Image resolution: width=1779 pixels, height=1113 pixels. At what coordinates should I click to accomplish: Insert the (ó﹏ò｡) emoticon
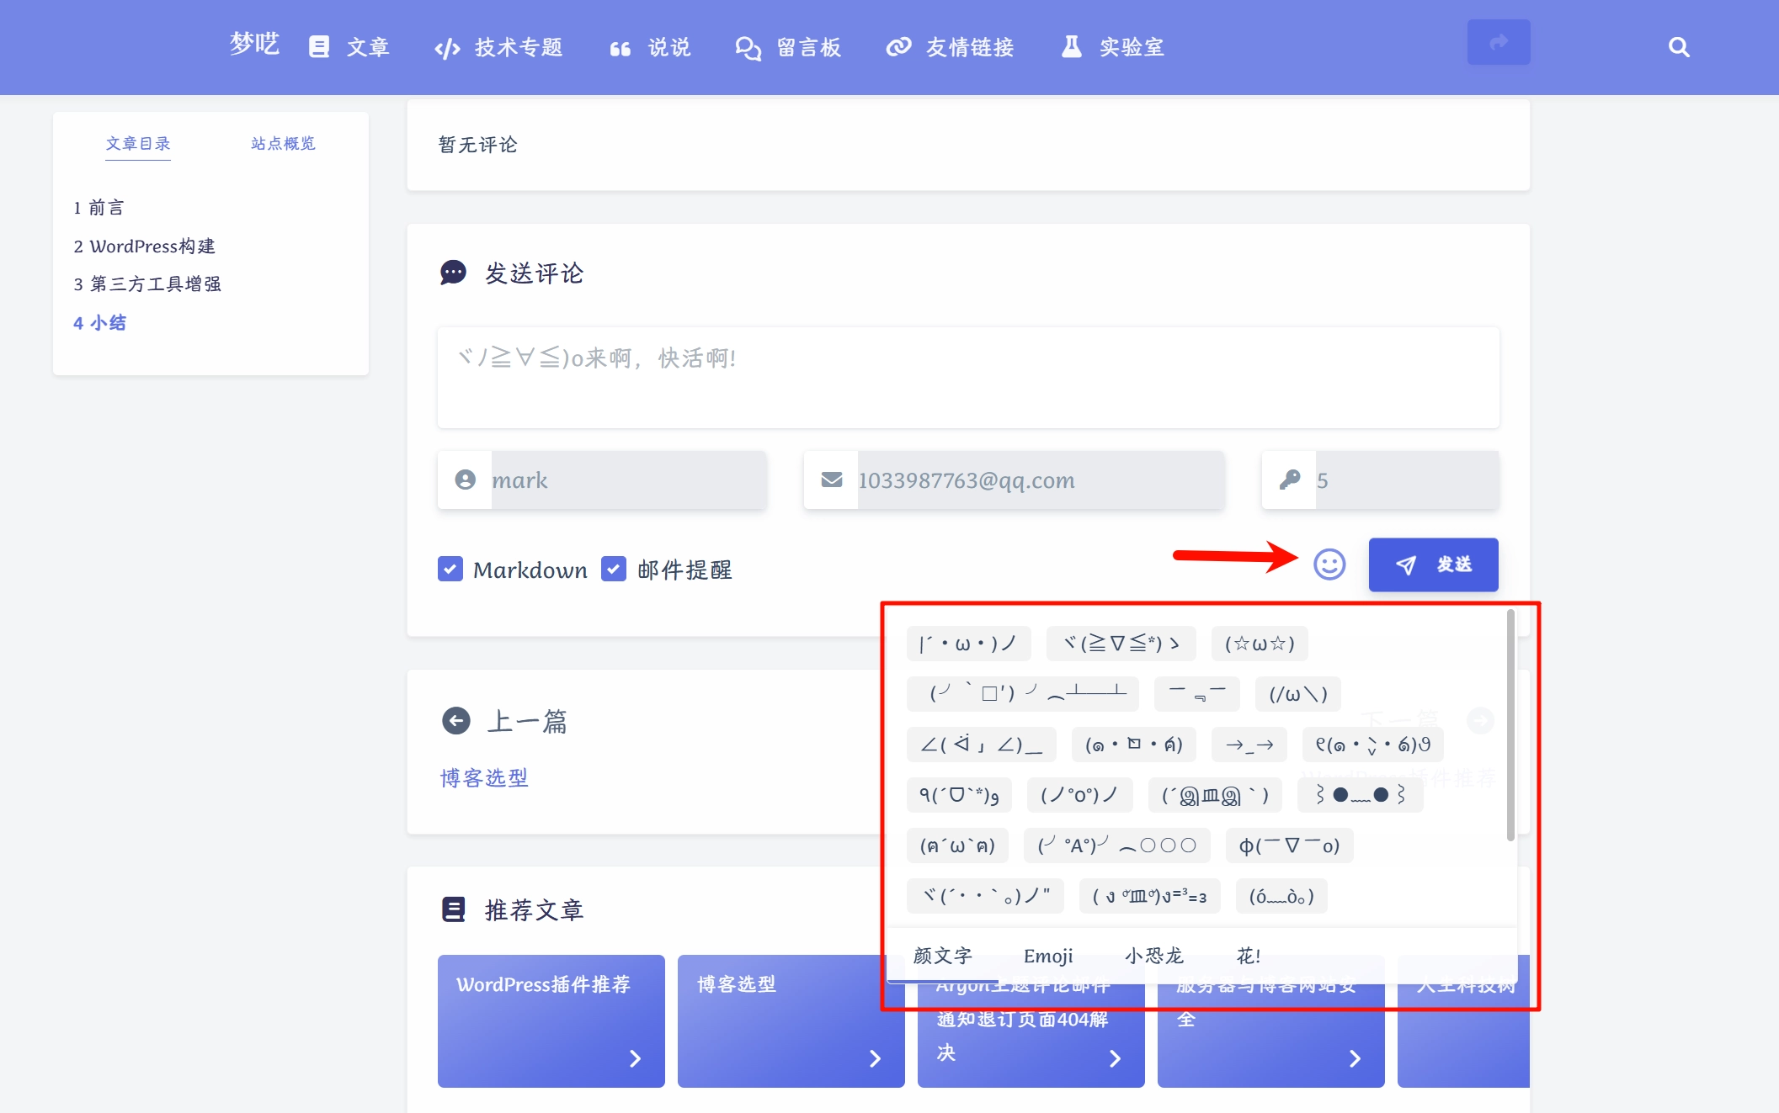(x=1281, y=896)
